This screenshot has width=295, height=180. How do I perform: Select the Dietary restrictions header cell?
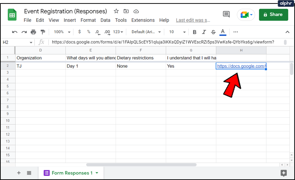(141, 58)
